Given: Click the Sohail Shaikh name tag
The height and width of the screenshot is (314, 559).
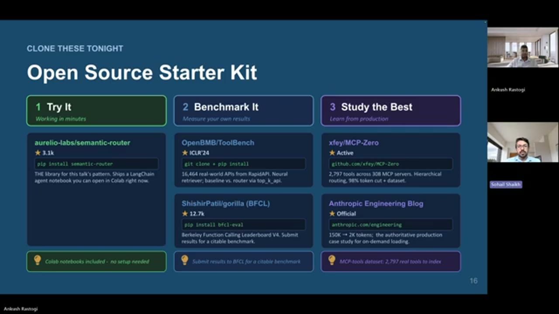Looking at the screenshot, I should (506, 184).
